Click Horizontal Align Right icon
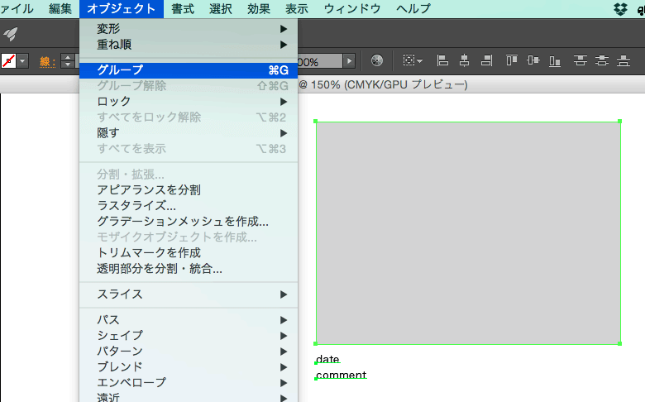645x402 pixels. coord(486,60)
